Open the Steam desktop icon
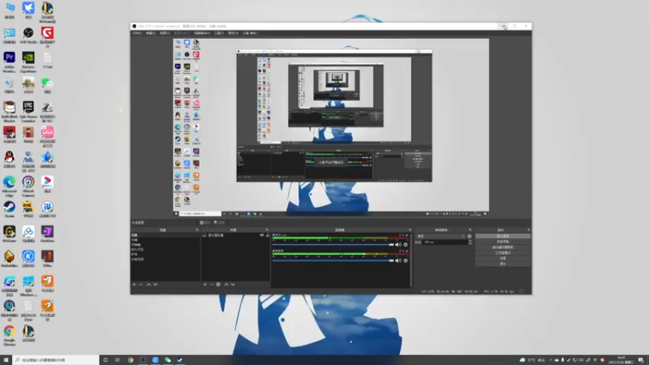Viewport: 649px width, 365px height. 9,209
